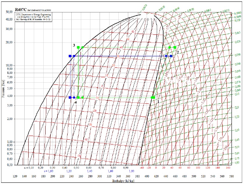The image size is (244, 185).
Task: Click quality label '0,60' below chart
Action: (89, 168)
